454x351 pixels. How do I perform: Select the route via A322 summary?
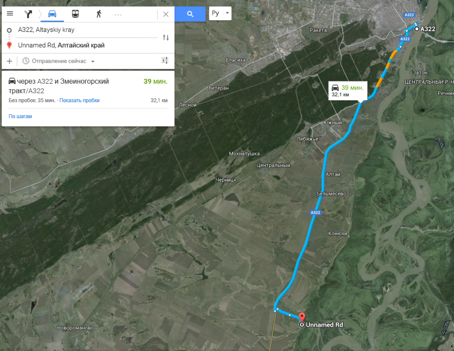88,91
